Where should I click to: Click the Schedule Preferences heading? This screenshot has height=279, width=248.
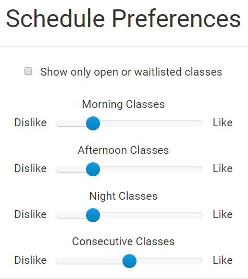pos(123,19)
